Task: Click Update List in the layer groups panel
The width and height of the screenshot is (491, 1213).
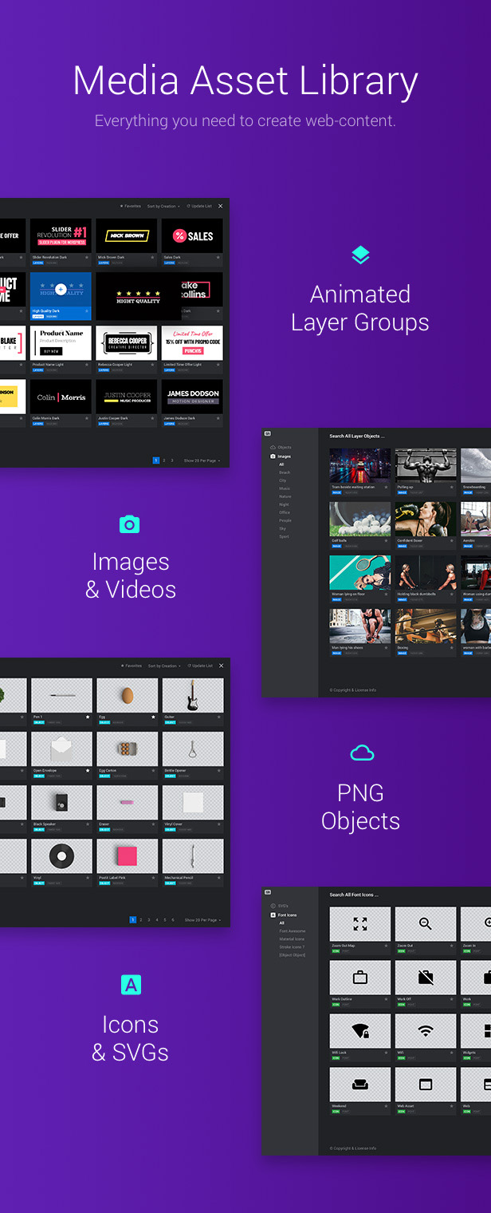Action: pyautogui.click(x=199, y=206)
